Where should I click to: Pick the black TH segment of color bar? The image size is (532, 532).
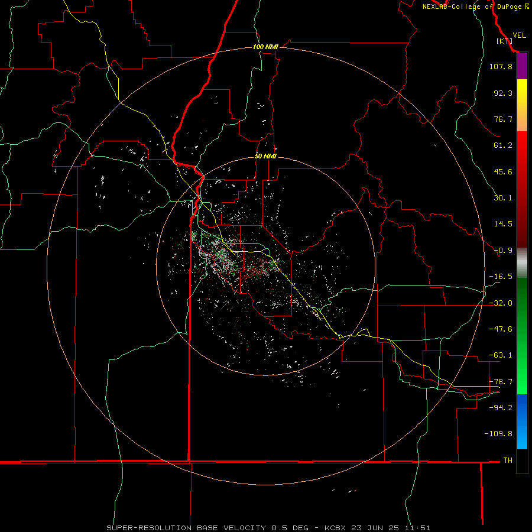coord(522,460)
